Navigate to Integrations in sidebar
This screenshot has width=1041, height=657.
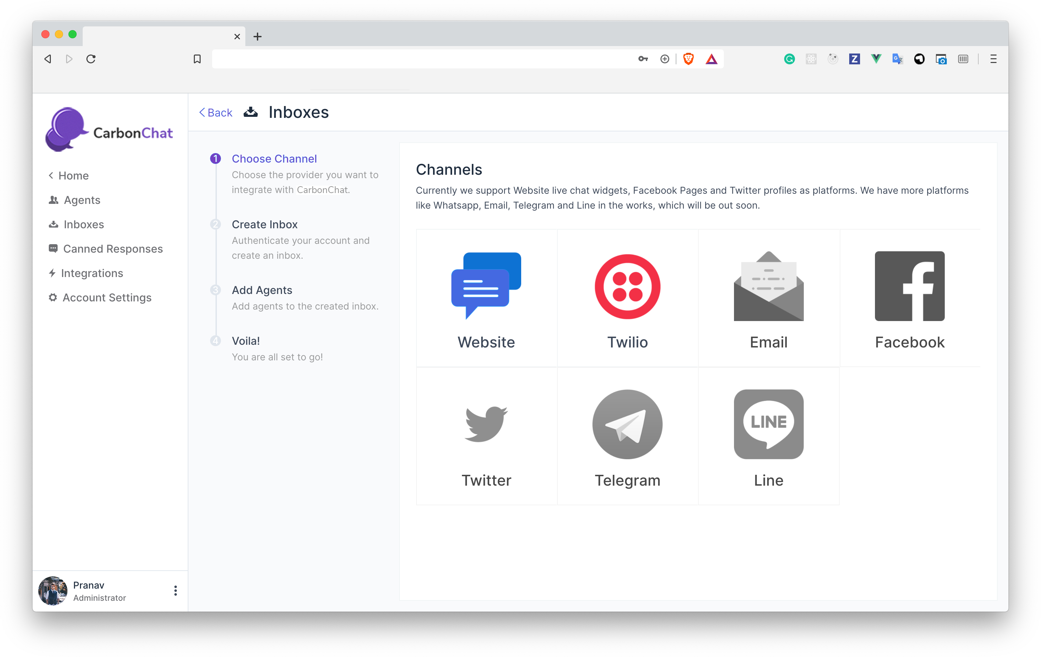(x=91, y=273)
